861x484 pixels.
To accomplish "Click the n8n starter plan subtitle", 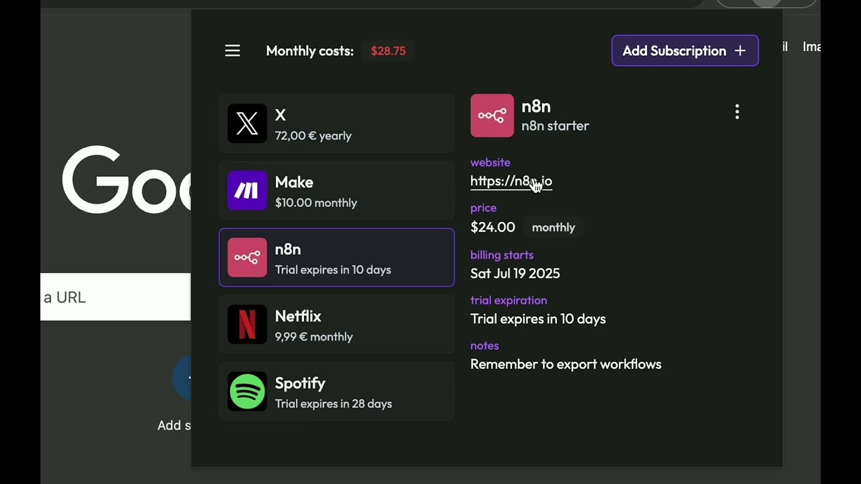I will point(555,126).
